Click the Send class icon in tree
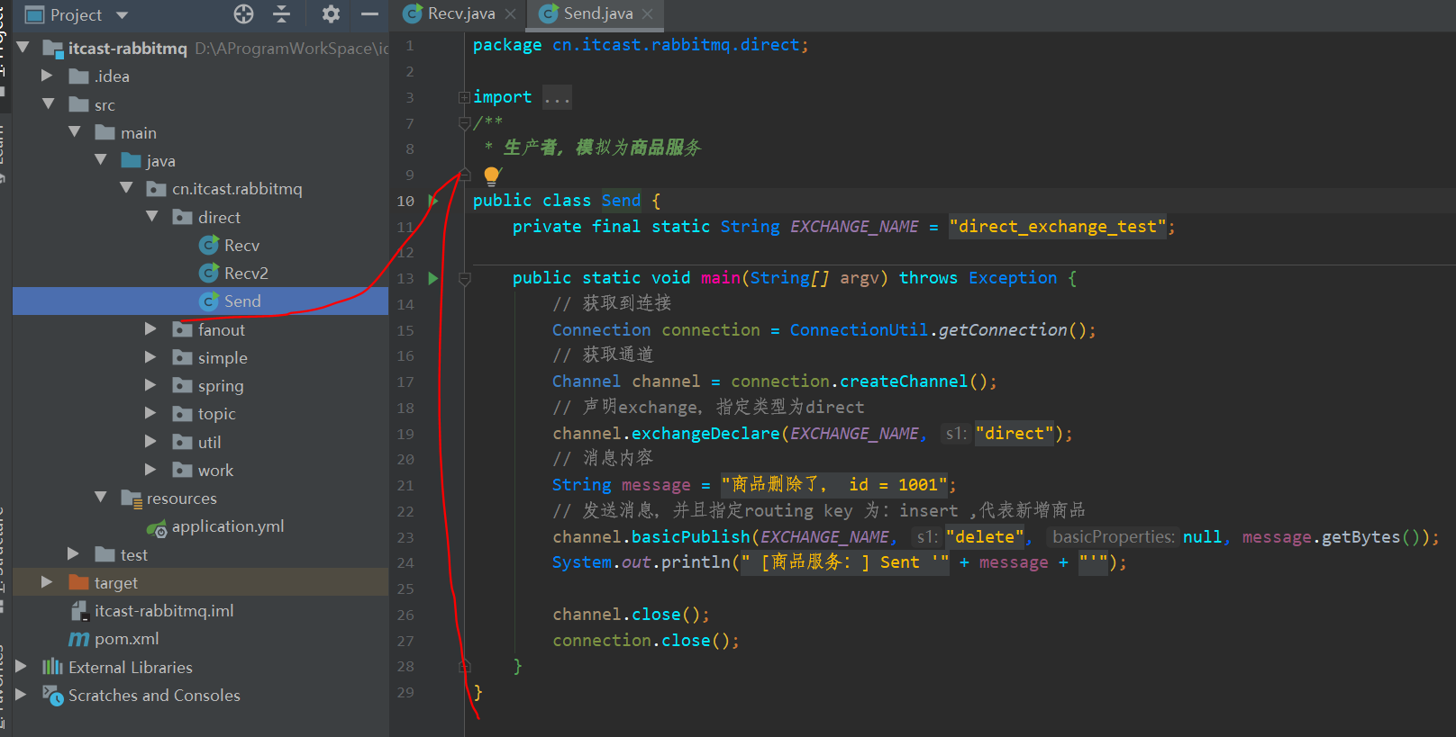Screen dimensions: 1456x737 point(209,301)
